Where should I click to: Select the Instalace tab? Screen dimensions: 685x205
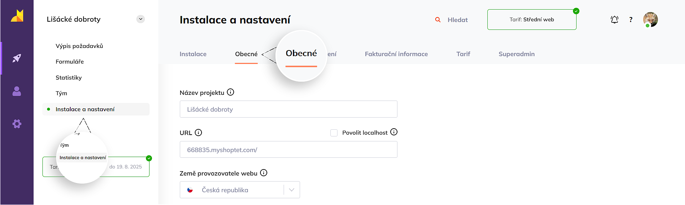tap(193, 54)
